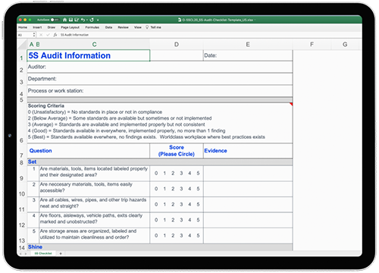Click the Undo arrow icon
Viewport: 379px width, 273px height.
(x=83, y=20)
